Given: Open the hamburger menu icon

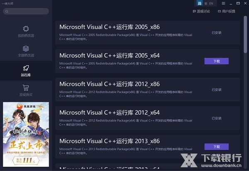Looking at the screenshot, I should coord(223,3).
